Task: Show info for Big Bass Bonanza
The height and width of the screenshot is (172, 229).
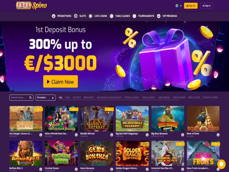Action: 183,135
